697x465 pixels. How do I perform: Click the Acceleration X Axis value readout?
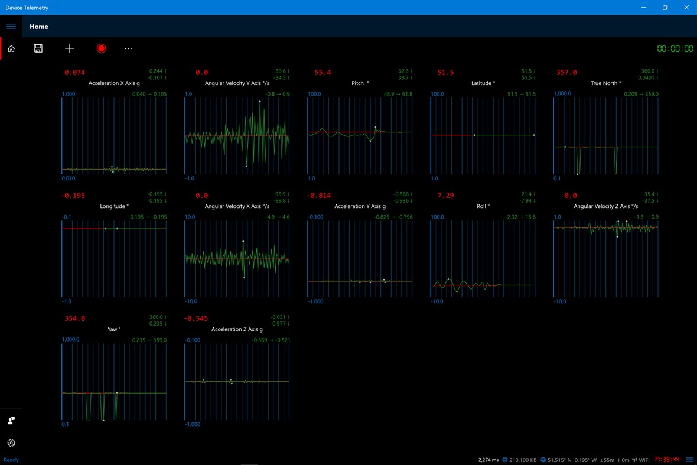75,72
